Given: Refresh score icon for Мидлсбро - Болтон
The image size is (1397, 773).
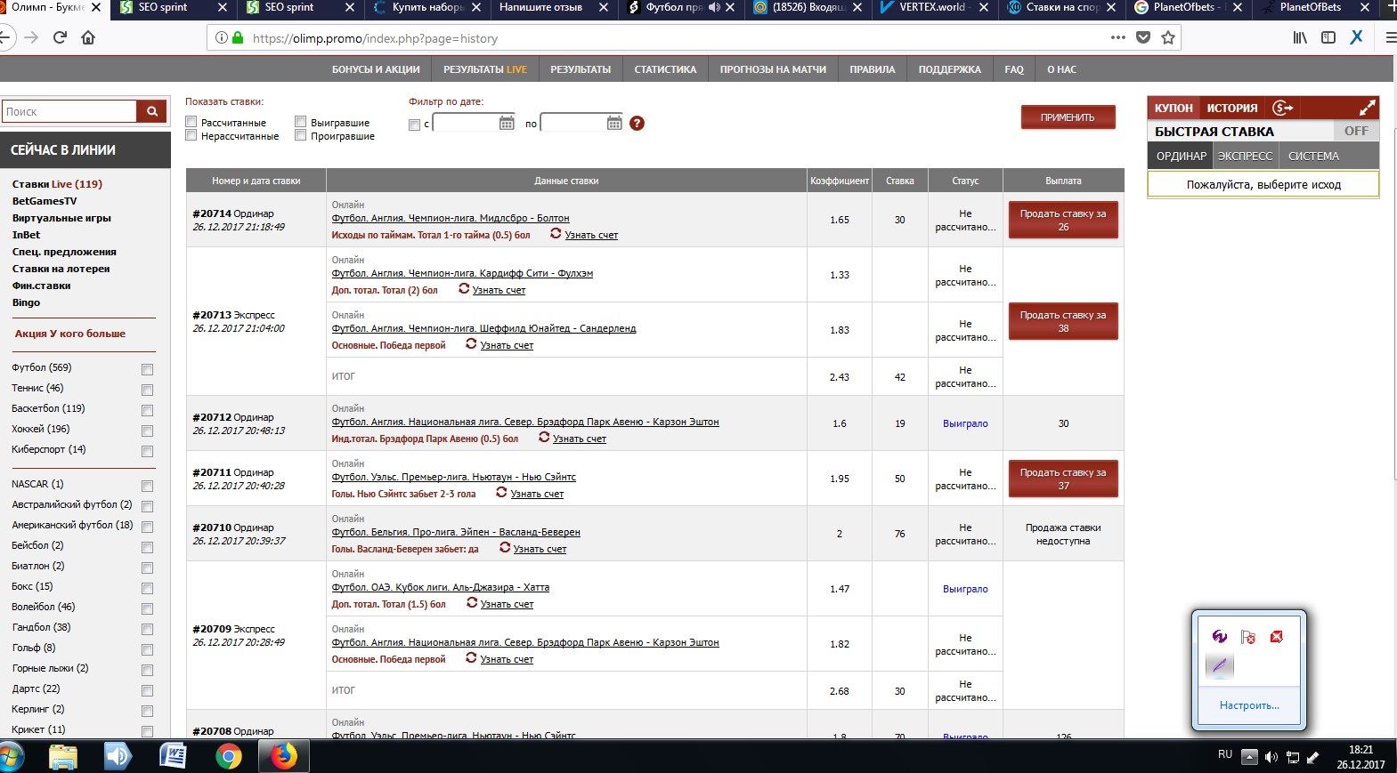Looking at the screenshot, I should click(x=556, y=233).
